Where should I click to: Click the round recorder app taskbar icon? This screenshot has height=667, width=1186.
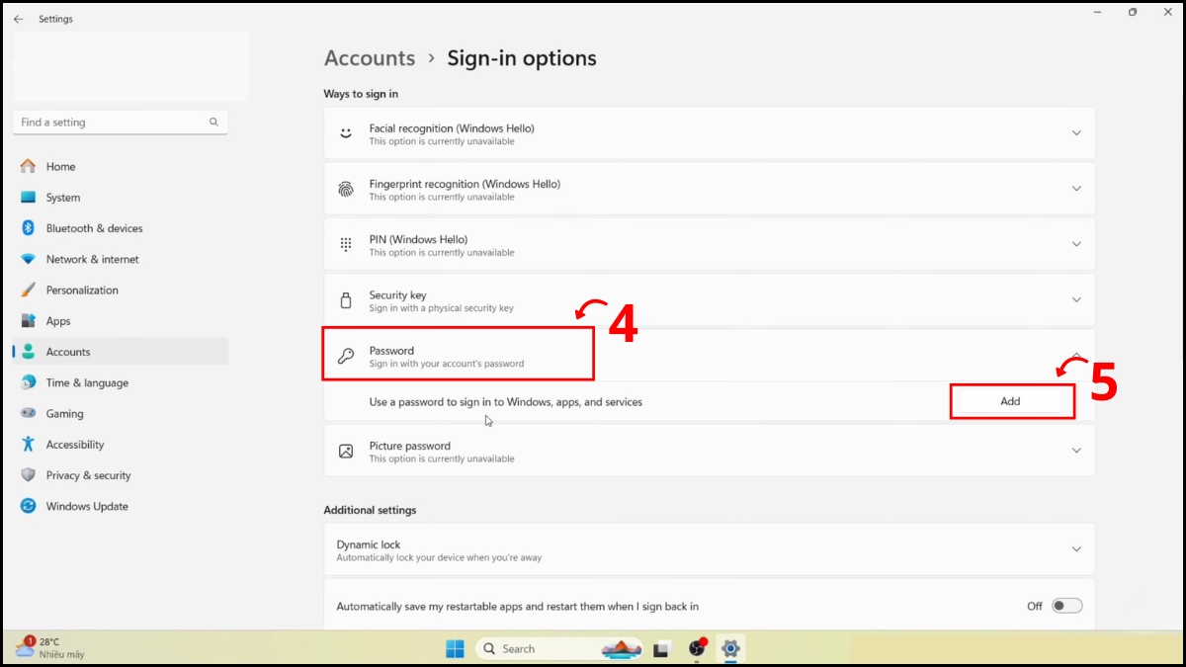pos(697,648)
